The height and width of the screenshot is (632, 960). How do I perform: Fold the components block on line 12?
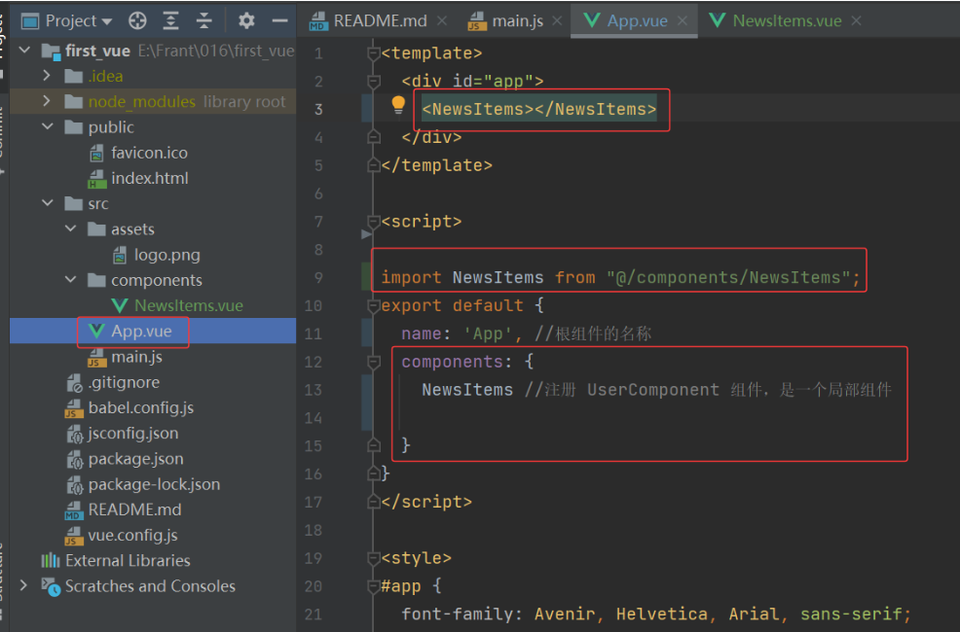[374, 362]
